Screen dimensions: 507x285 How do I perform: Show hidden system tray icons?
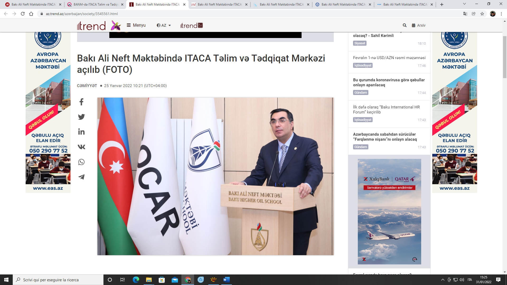[443, 280]
